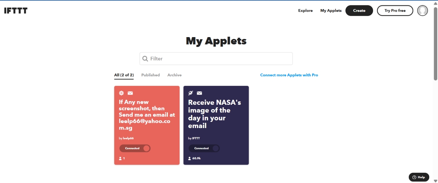Switch to the Archive tab

174,75
